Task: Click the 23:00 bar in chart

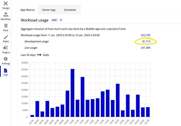Action: pyautogui.click(x=138, y=106)
